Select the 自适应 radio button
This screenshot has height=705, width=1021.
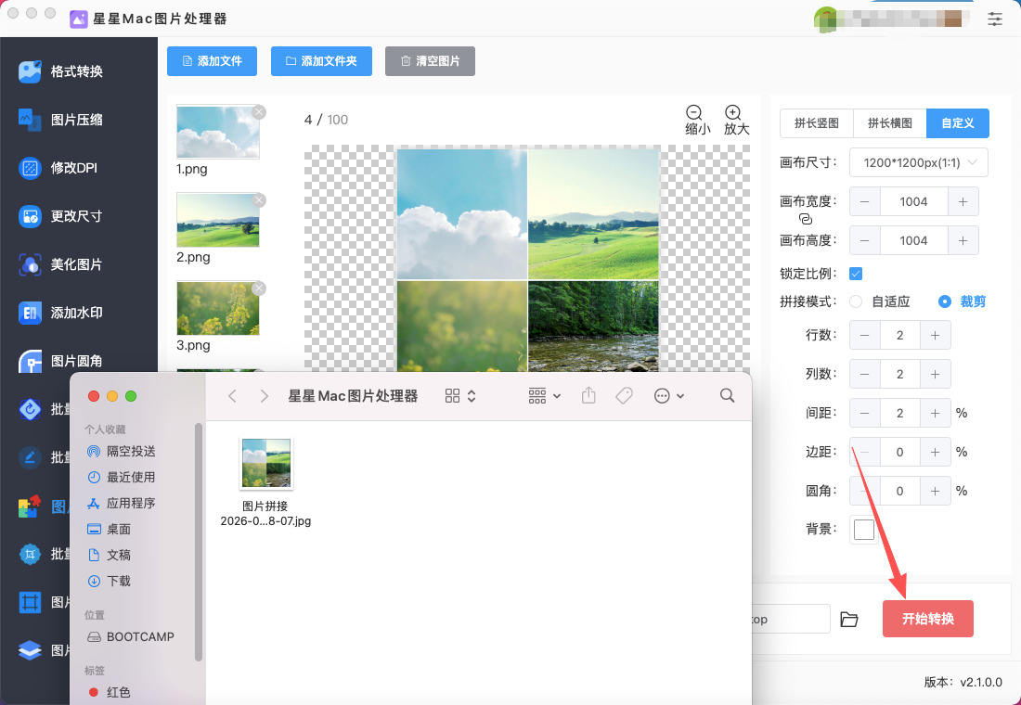pyautogui.click(x=856, y=301)
